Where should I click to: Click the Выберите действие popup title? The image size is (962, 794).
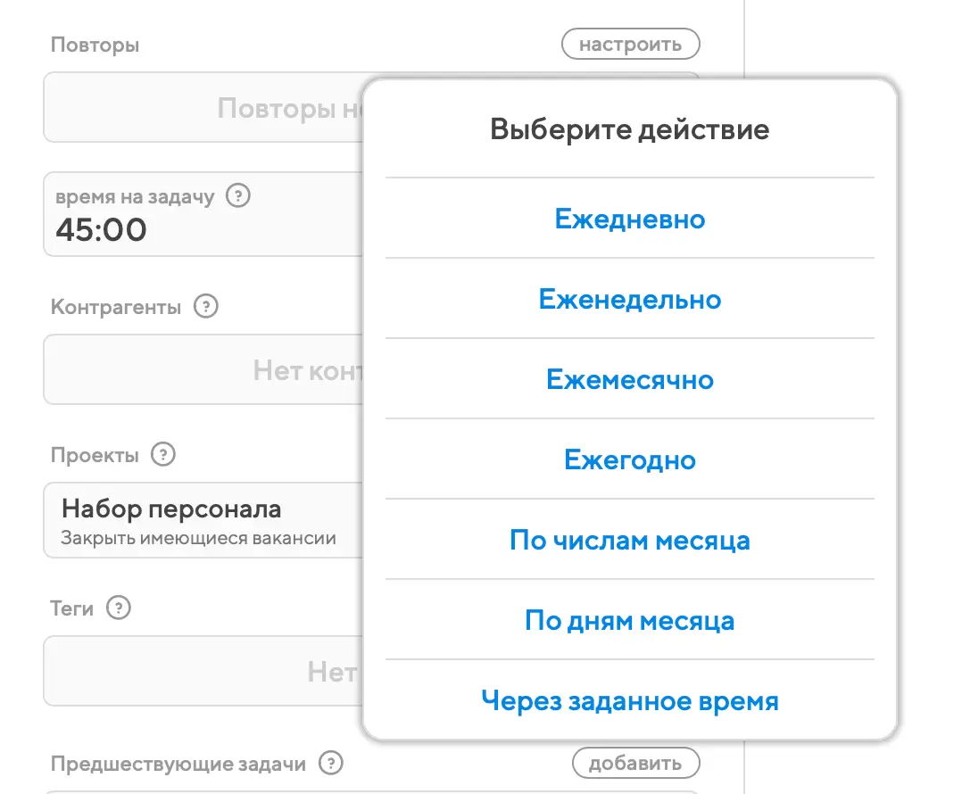pos(629,129)
